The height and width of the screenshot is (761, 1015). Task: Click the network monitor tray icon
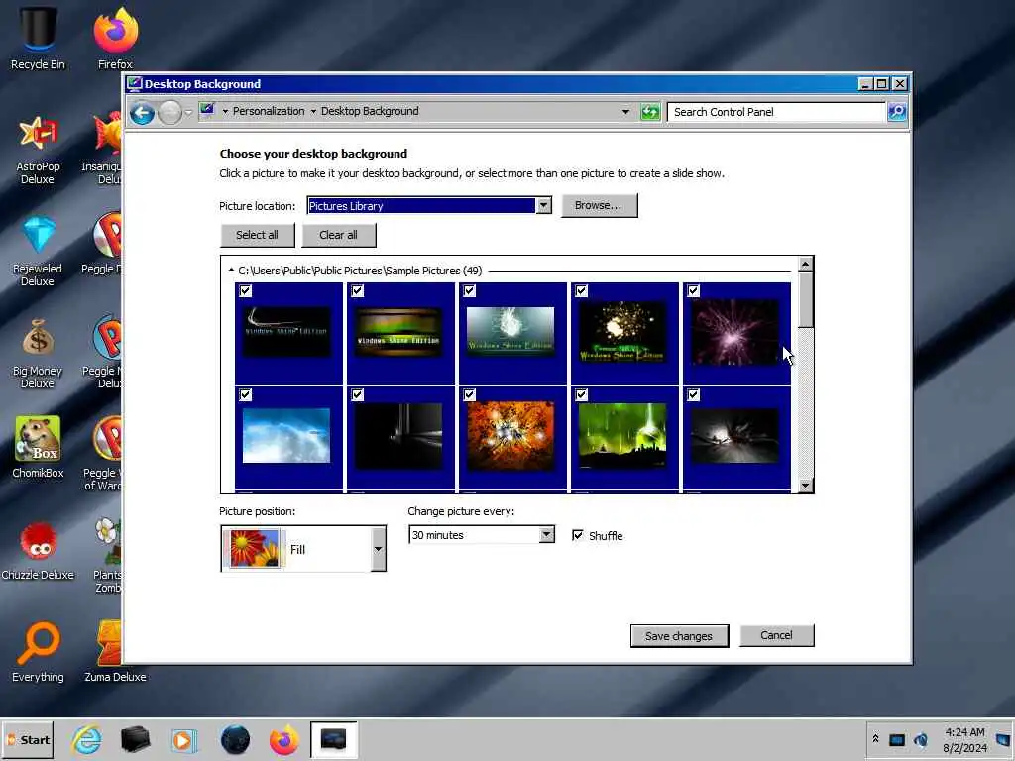pyautogui.click(x=896, y=739)
